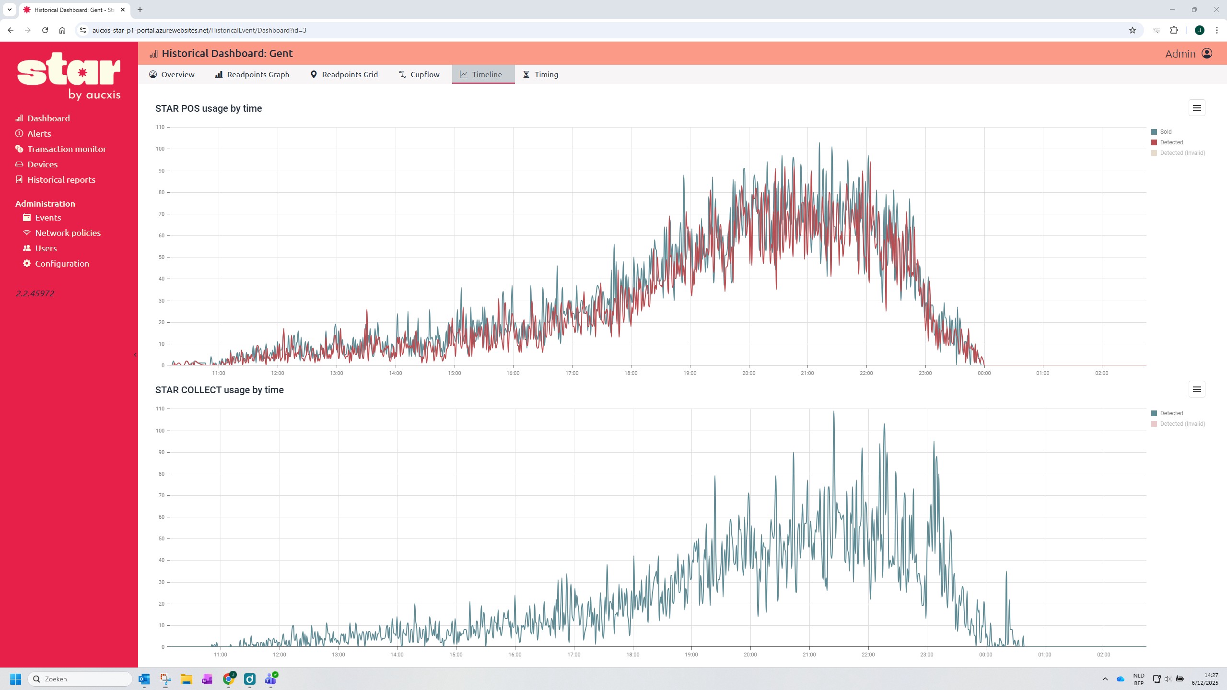
Task: Toggle Sold series in POS legend
Action: (1161, 132)
